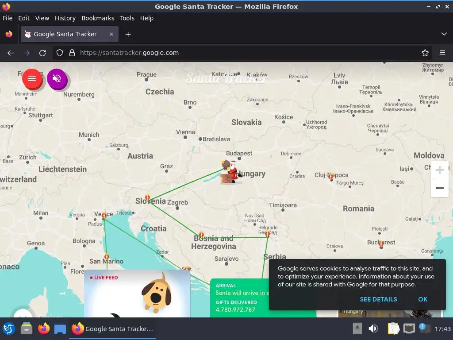Viewport: 453px width, 340px height.
Task: Accept cookies with OK
Action: coord(422,299)
